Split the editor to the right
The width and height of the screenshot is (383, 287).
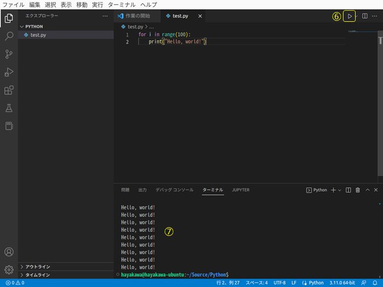click(x=365, y=16)
